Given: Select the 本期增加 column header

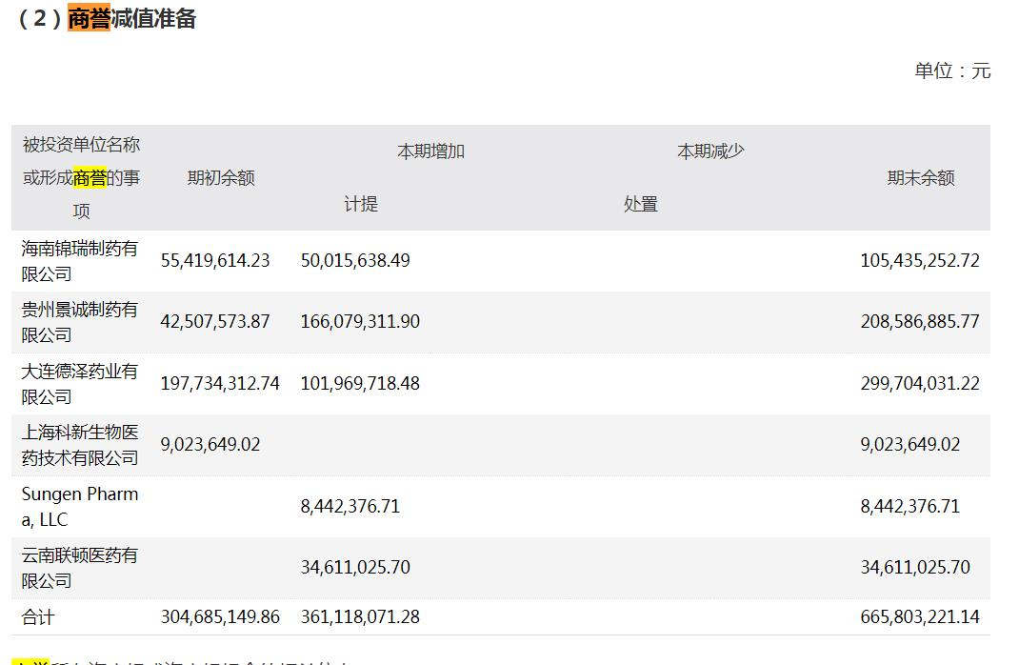Looking at the screenshot, I should point(430,151).
